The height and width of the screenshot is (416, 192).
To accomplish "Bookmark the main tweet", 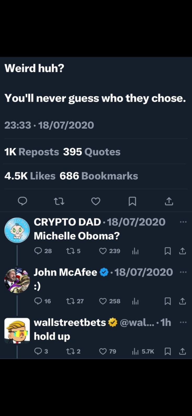I will point(132,201).
